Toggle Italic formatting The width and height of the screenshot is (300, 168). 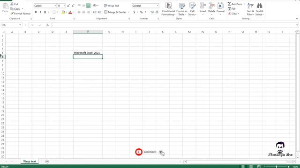click(40, 12)
